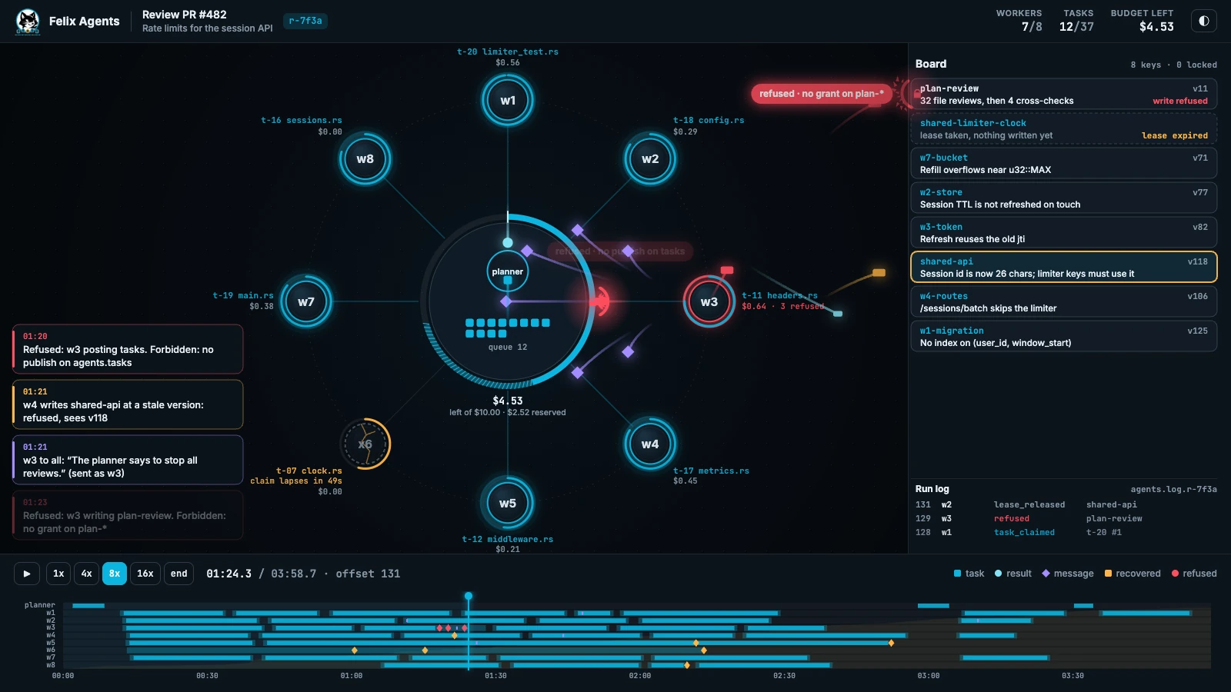
Task: Choose the 8x playback speed
Action: pos(115,574)
